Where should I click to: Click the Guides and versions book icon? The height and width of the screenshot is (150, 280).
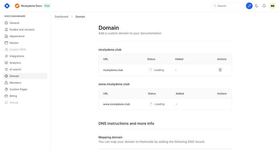tap(6, 29)
